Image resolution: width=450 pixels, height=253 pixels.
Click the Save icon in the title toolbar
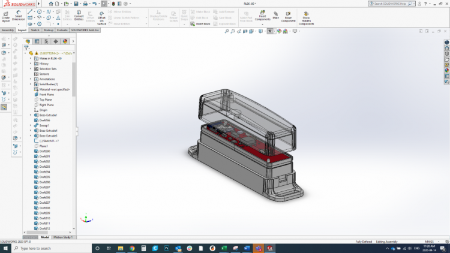click(x=76, y=4)
